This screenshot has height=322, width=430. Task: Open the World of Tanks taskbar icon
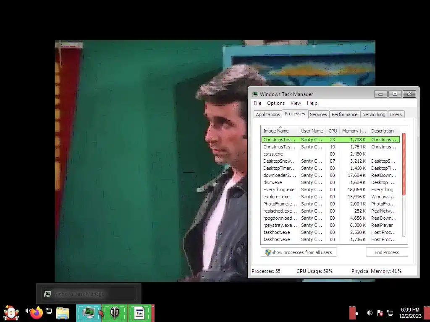pos(115,313)
